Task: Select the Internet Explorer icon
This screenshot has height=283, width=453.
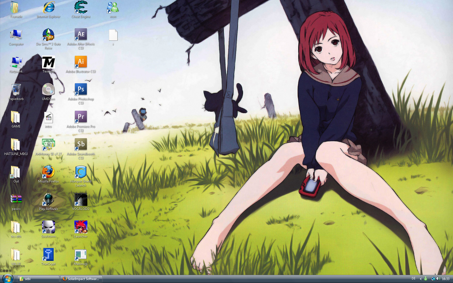Action: pos(49,8)
